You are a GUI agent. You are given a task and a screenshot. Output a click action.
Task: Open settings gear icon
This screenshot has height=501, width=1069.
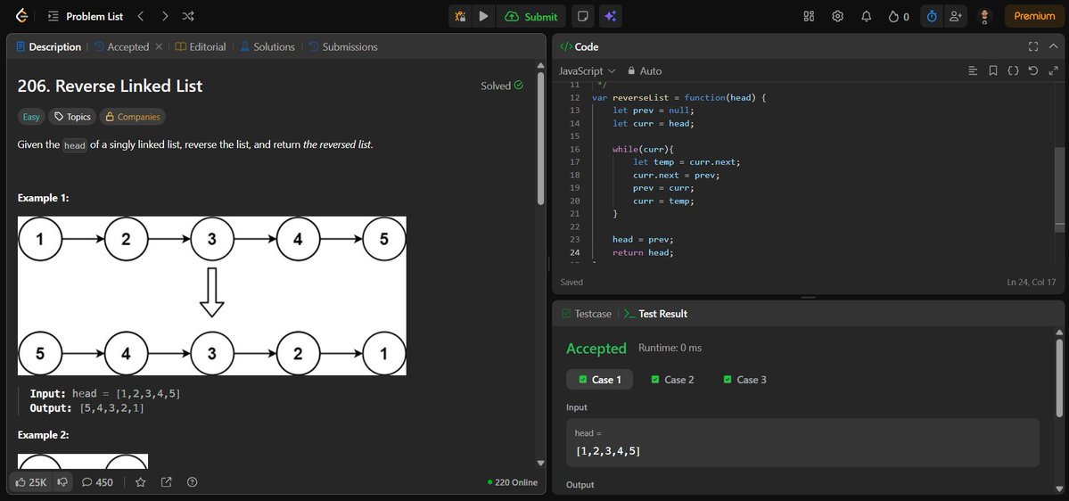click(838, 16)
